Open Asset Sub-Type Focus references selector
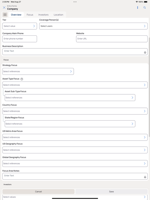 click(x=70, y=98)
